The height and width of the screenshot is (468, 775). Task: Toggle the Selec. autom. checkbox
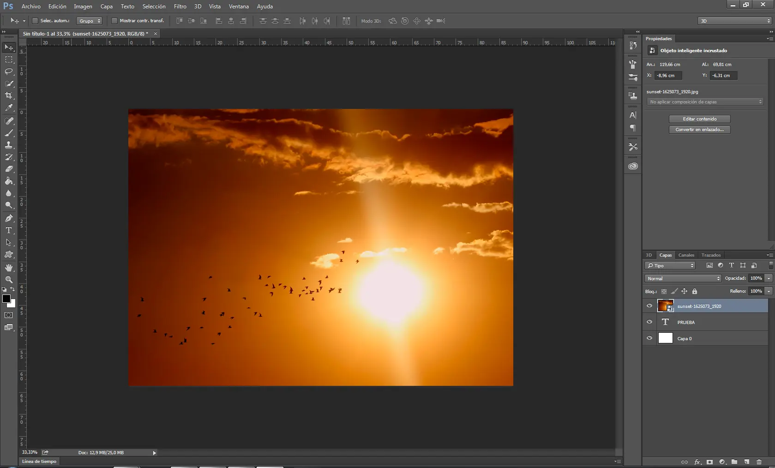[35, 21]
